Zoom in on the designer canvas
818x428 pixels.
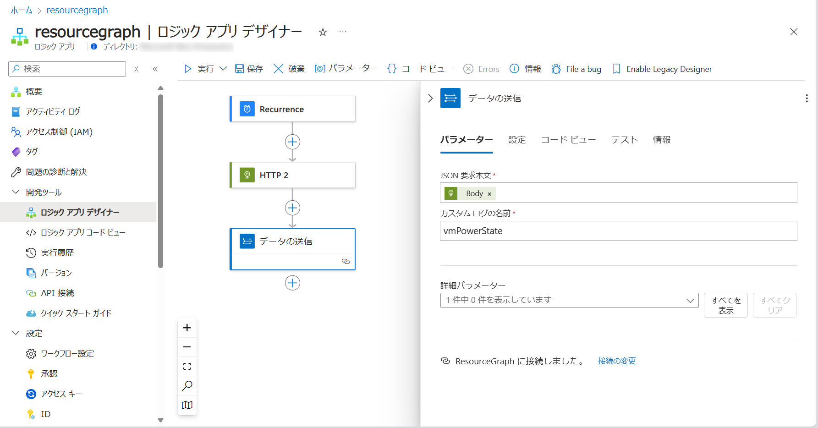(187, 328)
